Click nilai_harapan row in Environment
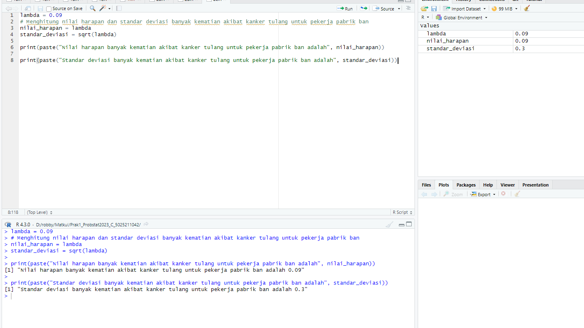Screen dimensions: 584x328 (x=501, y=41)
